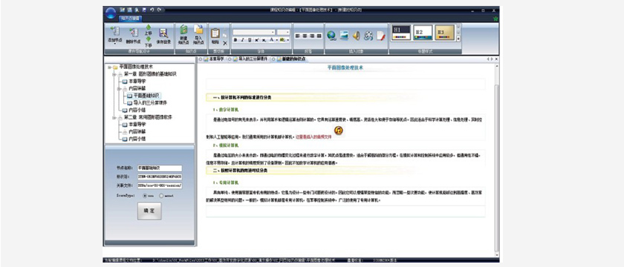The width and height of the screenshot is (624, 267).
Task: Click the 节点名称 node name input field
Action: coord(160,168)
